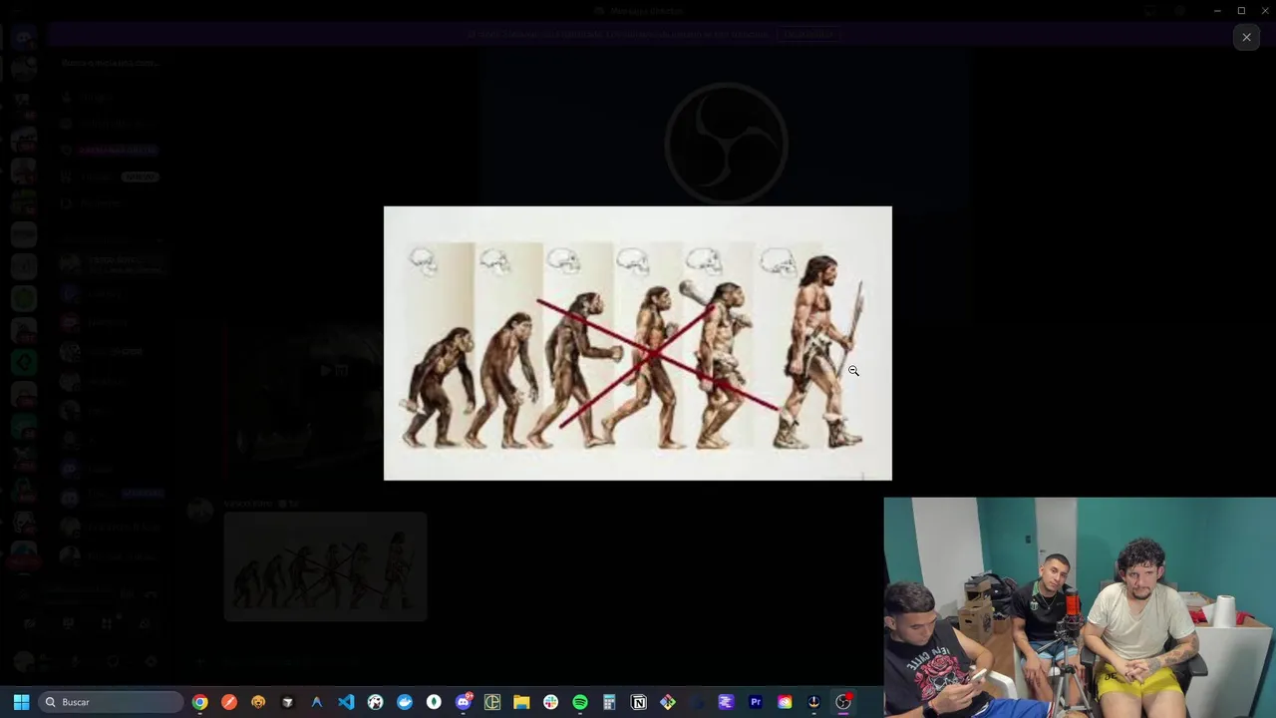Image resolution: width=1276 pixels, height=718 pixels.
Task: Click the dimmed evolution thumbnail in the Discord chat
Action: [325, 566]
